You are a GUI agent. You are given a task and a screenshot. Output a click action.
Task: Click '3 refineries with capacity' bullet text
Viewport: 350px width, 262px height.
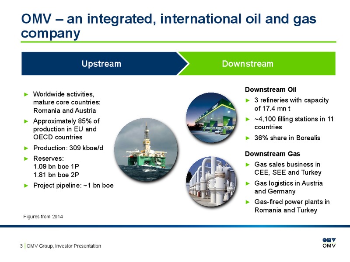click(x=291, y=104)
